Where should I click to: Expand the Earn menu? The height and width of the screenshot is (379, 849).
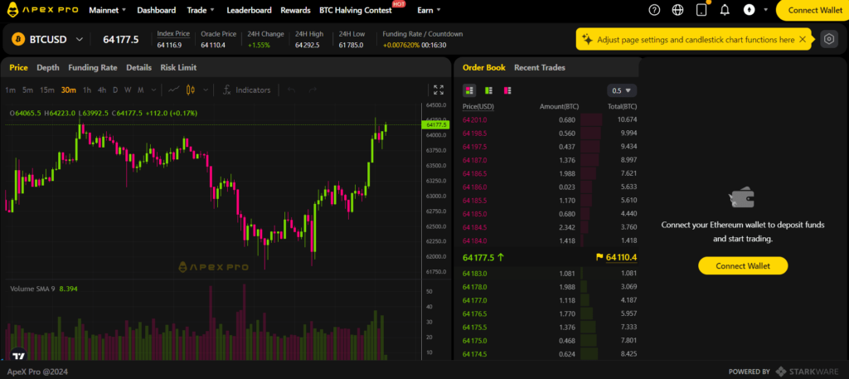pyautogui.click(x=429, y=10)
